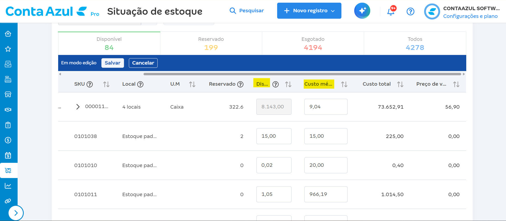Viewport: 506px width, 221px height.
Task: Click the Pesquisar search magnifier
Action: pos(233,11)
